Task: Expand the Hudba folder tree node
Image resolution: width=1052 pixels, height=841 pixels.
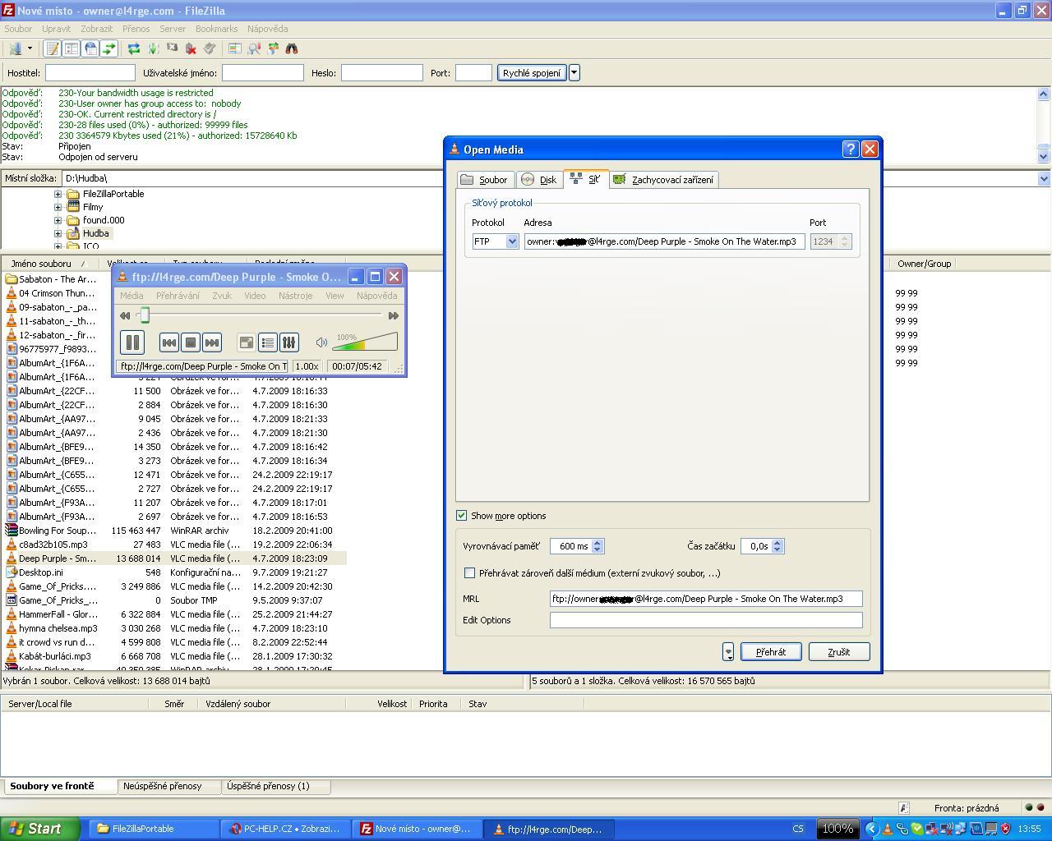Action: coord(58,234)
